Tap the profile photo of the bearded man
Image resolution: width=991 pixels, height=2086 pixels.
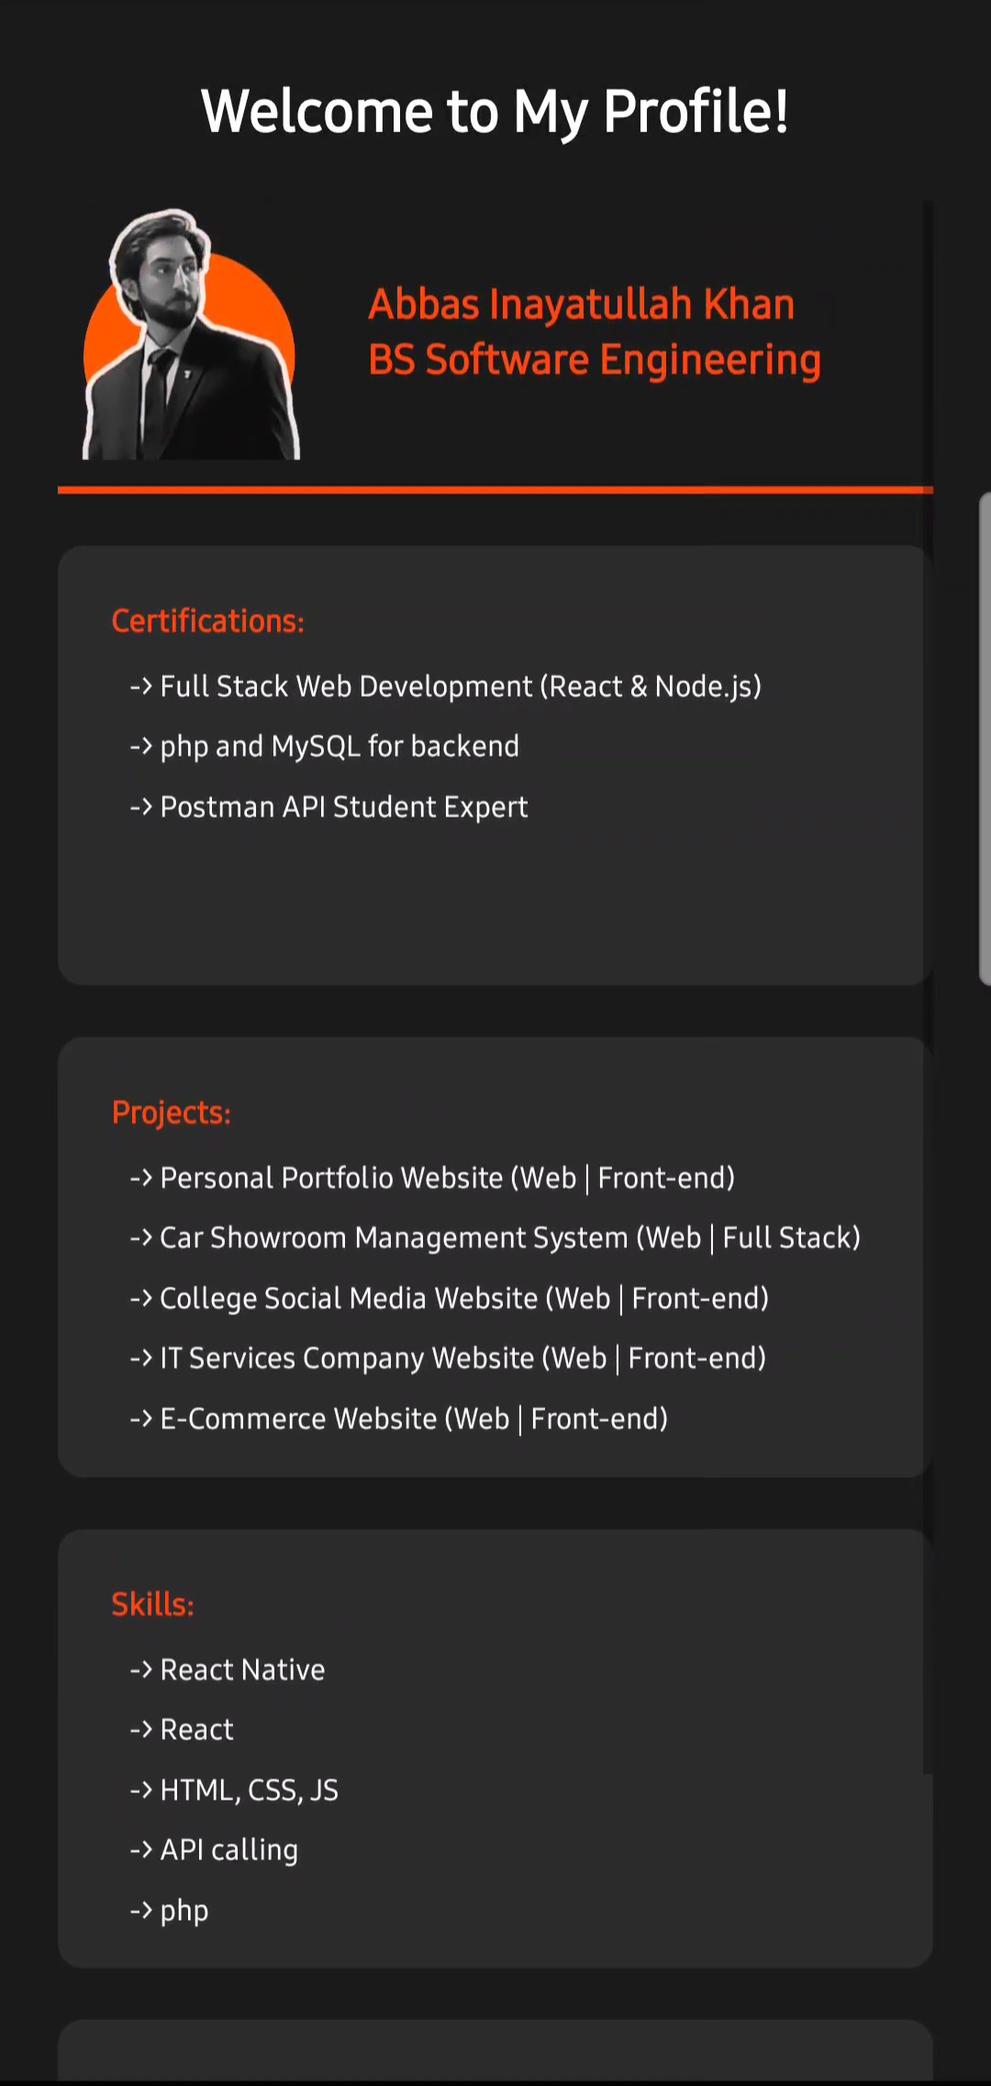pyautogui.click(x=190, y=336)
